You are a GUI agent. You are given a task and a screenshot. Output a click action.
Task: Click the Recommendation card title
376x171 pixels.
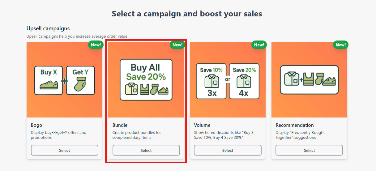pyautogui.click(x=295, y=125)
